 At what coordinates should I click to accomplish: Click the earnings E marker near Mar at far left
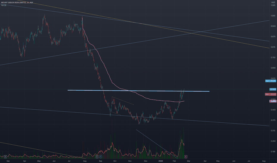5,157
